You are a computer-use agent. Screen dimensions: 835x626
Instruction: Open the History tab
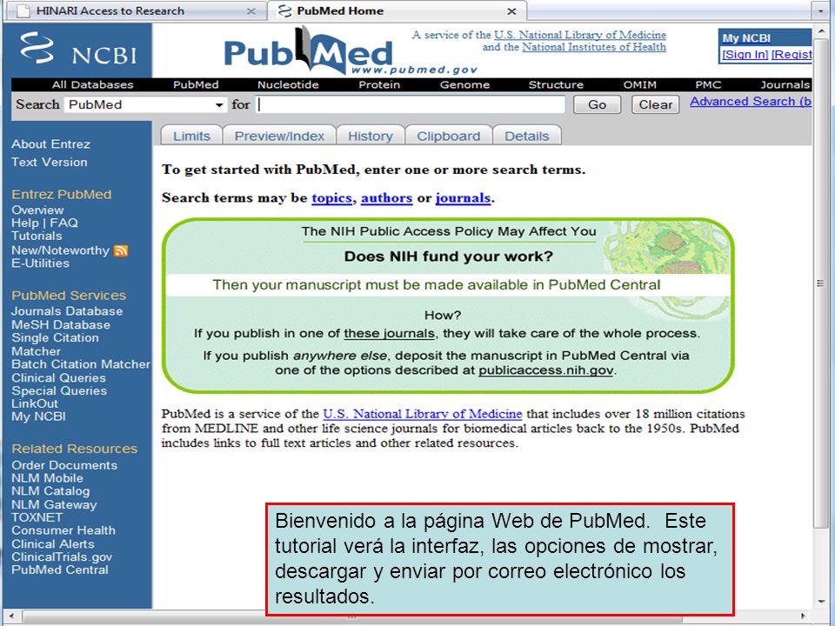click(371, 136)
